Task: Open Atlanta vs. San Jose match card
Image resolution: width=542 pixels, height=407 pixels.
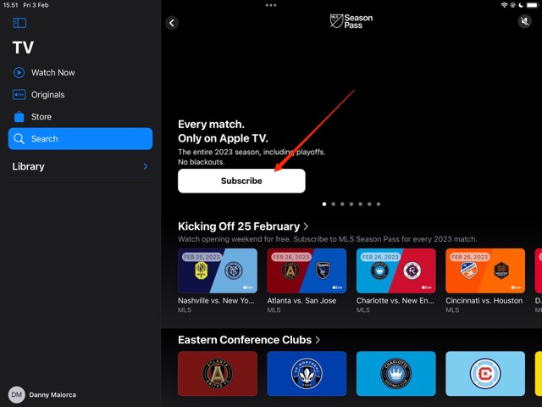Action: point(307,270)
